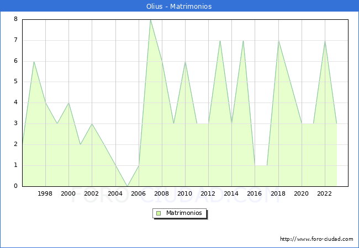Click the 1997 peak at value 6
The image size is (359, 248).
(34, 61)
